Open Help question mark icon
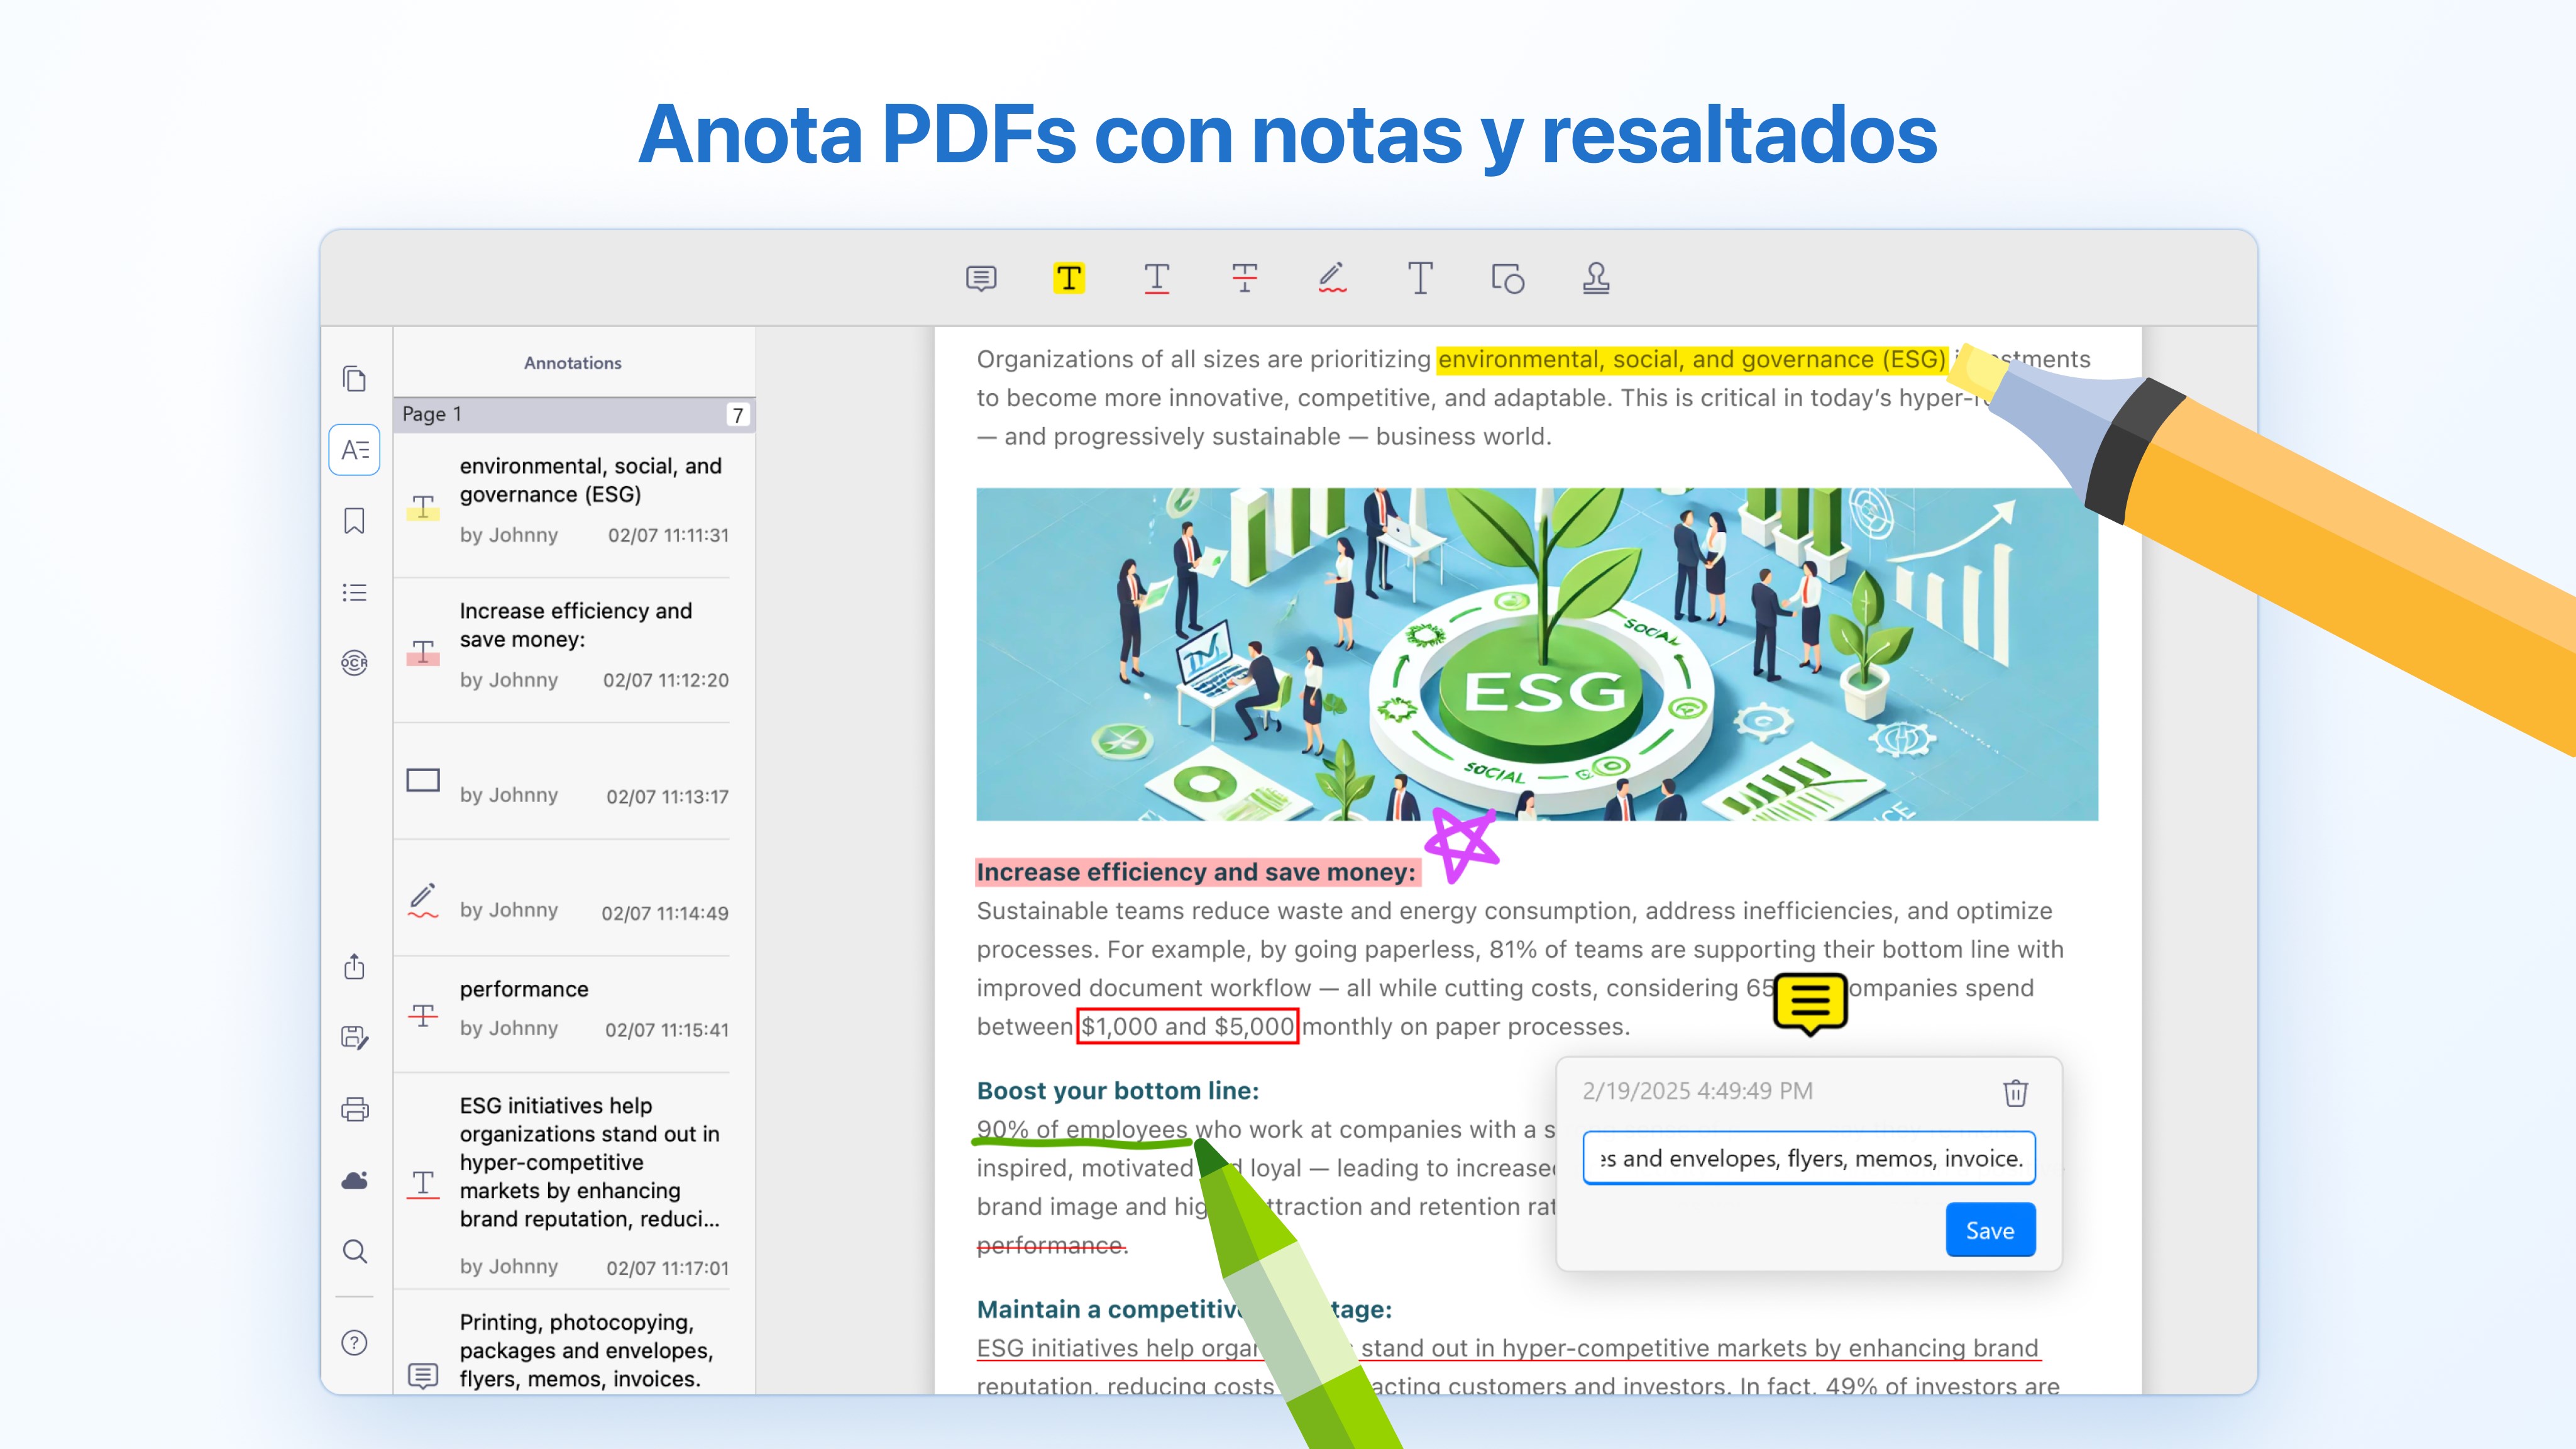Viewport: 2576px width, 1449px height. (x=354, y=1342)
